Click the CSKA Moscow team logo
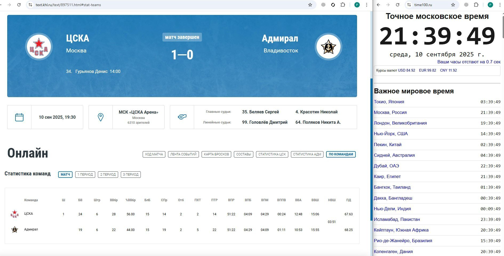 coord(39,47)
